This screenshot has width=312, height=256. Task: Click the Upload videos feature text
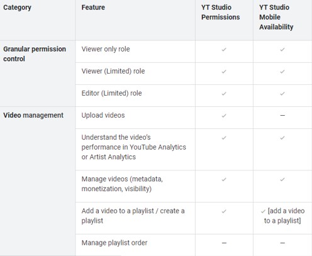click(x=103, y=115)
